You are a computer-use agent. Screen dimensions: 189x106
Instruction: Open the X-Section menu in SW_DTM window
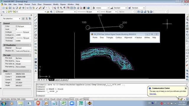click(x=138, y=38)
